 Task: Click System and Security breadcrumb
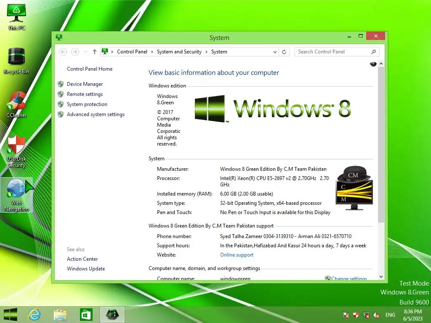[x=179, y=52]
